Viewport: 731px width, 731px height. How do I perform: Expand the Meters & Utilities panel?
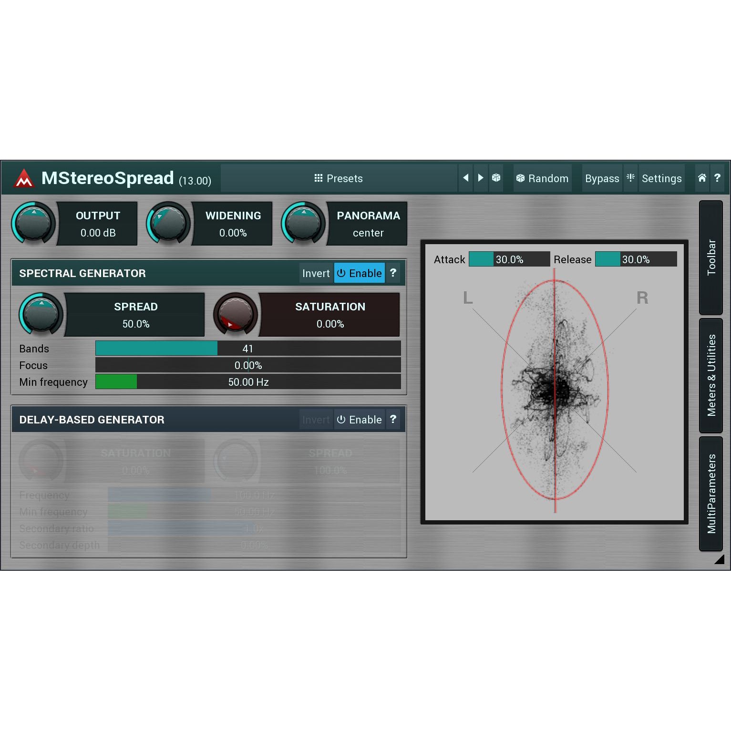coord(710,375)
